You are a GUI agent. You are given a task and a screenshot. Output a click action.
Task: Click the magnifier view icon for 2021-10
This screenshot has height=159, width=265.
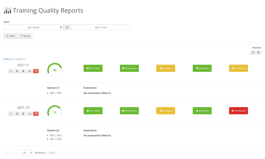[11, 114]
